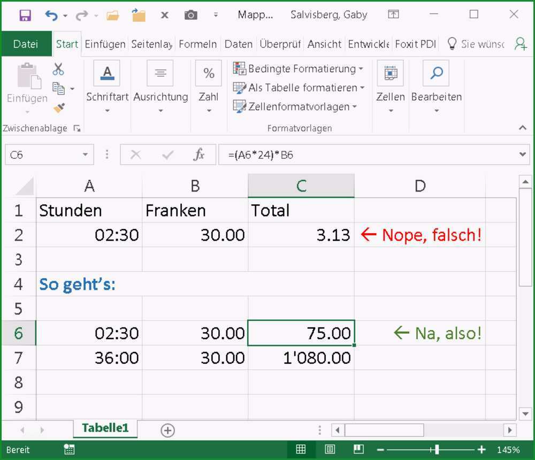535x460 pixels.
Task: Open Bedingte Formatierung menu
Action: 298,68
